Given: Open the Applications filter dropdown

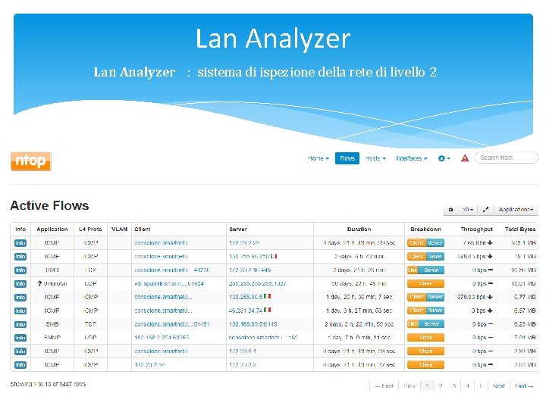Looking at the screenshot, I should [516, 209].
